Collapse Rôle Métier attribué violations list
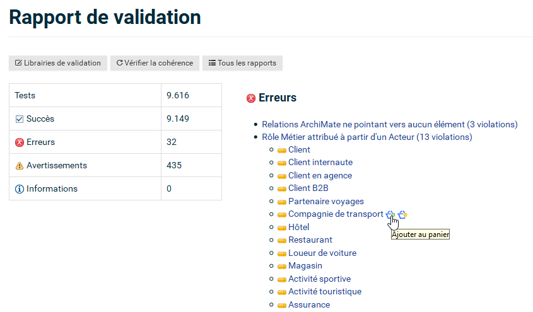The width and height of the screenshot is (533, 312). coord(366,137)
